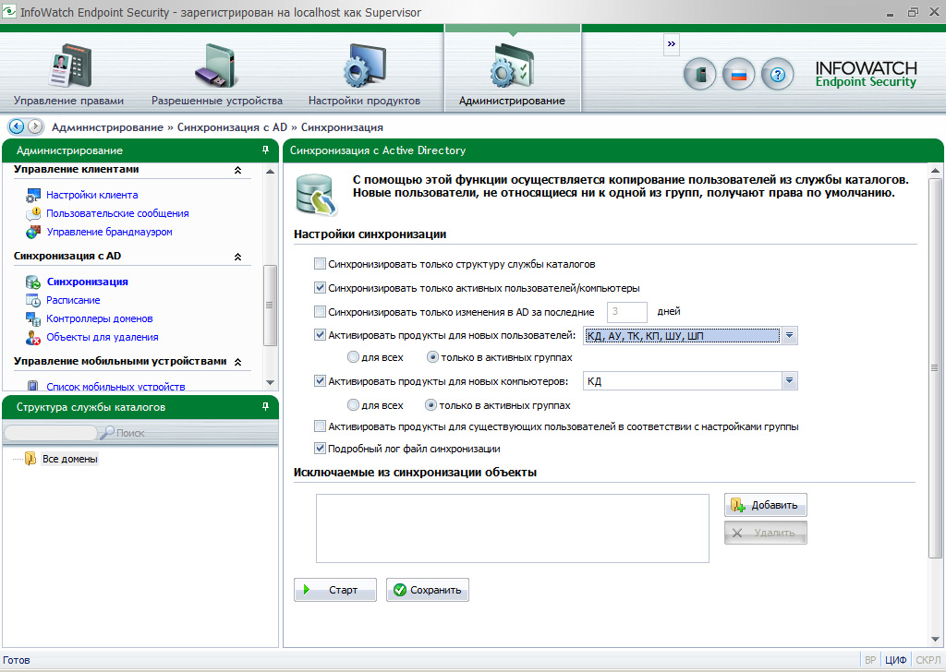Click the Сохранить button
This screenshot has width=946, height=672.
(427, 590)
